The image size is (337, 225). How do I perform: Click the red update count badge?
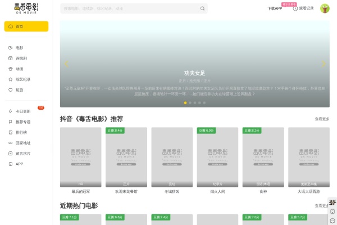pos(41,107)
